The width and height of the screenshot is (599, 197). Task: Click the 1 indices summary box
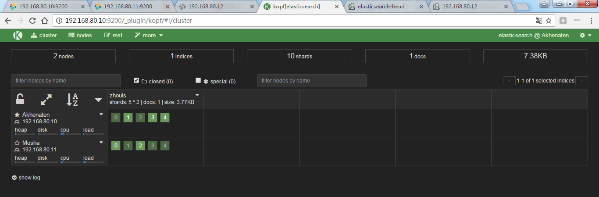pyautogui.click(x=181, y=56)
